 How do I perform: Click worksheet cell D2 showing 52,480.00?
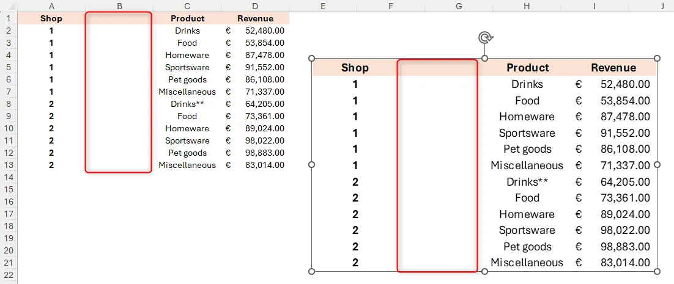pyautogui.click(x=255, y=31)
